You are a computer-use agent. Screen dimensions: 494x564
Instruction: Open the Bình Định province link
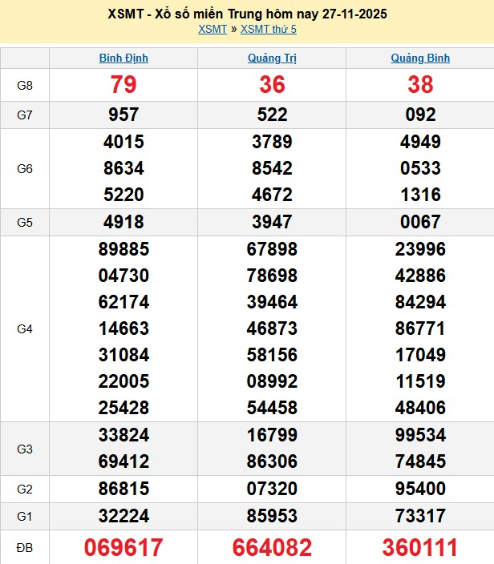[123, 58]
